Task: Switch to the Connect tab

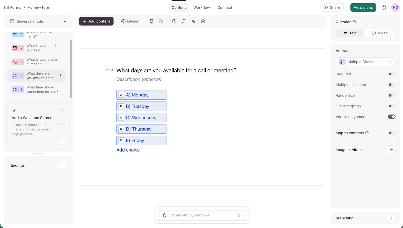Action: pyautogui.click(x=225, y=7)
